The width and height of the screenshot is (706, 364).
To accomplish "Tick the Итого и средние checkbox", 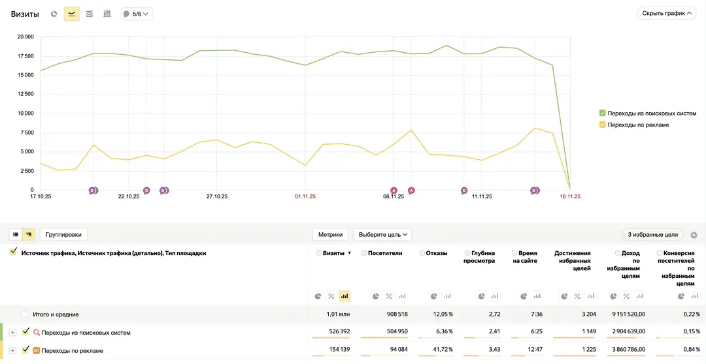I will [x=25, y=314].
